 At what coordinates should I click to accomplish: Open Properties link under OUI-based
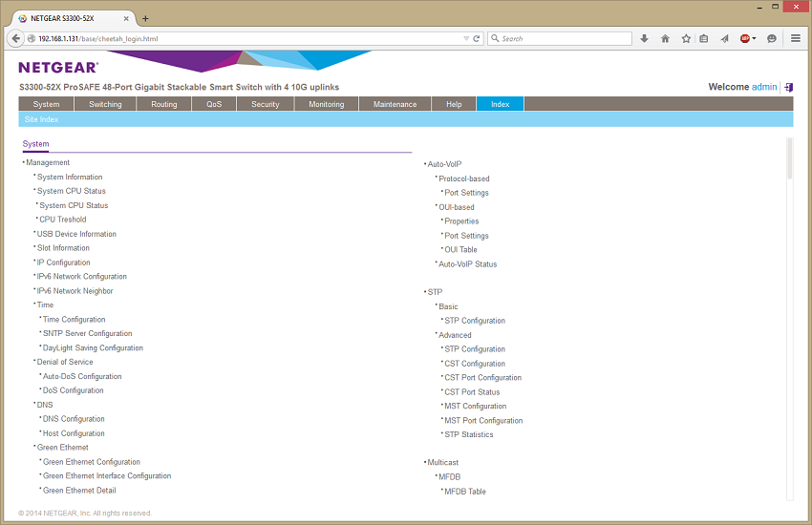point(461,220)
